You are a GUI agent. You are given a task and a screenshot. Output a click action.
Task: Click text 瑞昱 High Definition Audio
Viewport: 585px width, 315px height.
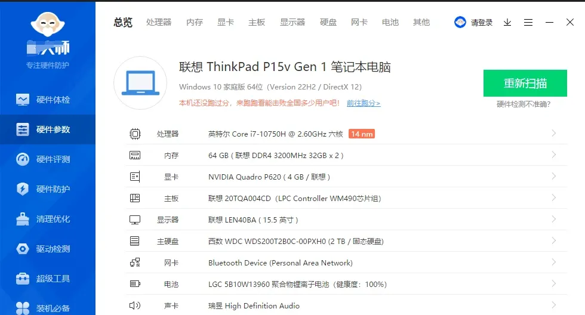pyautogui.click(x=254, y=306)
